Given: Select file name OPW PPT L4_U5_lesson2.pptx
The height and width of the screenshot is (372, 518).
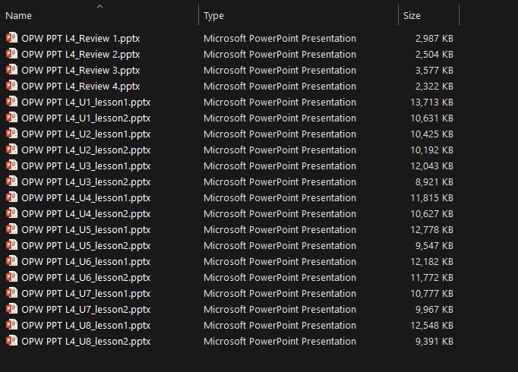Looking at the screenshot, I should click(x=86, y=245).
